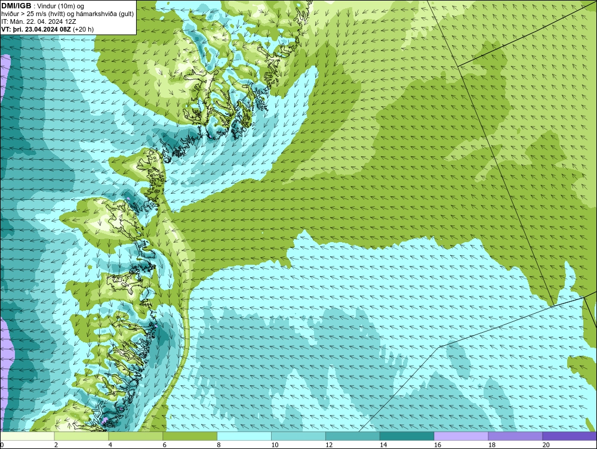The height and width of the screenshot is (449, 597).
Task: Click the 12–14 m/s teal legend swatch
Action: point(353,436)
